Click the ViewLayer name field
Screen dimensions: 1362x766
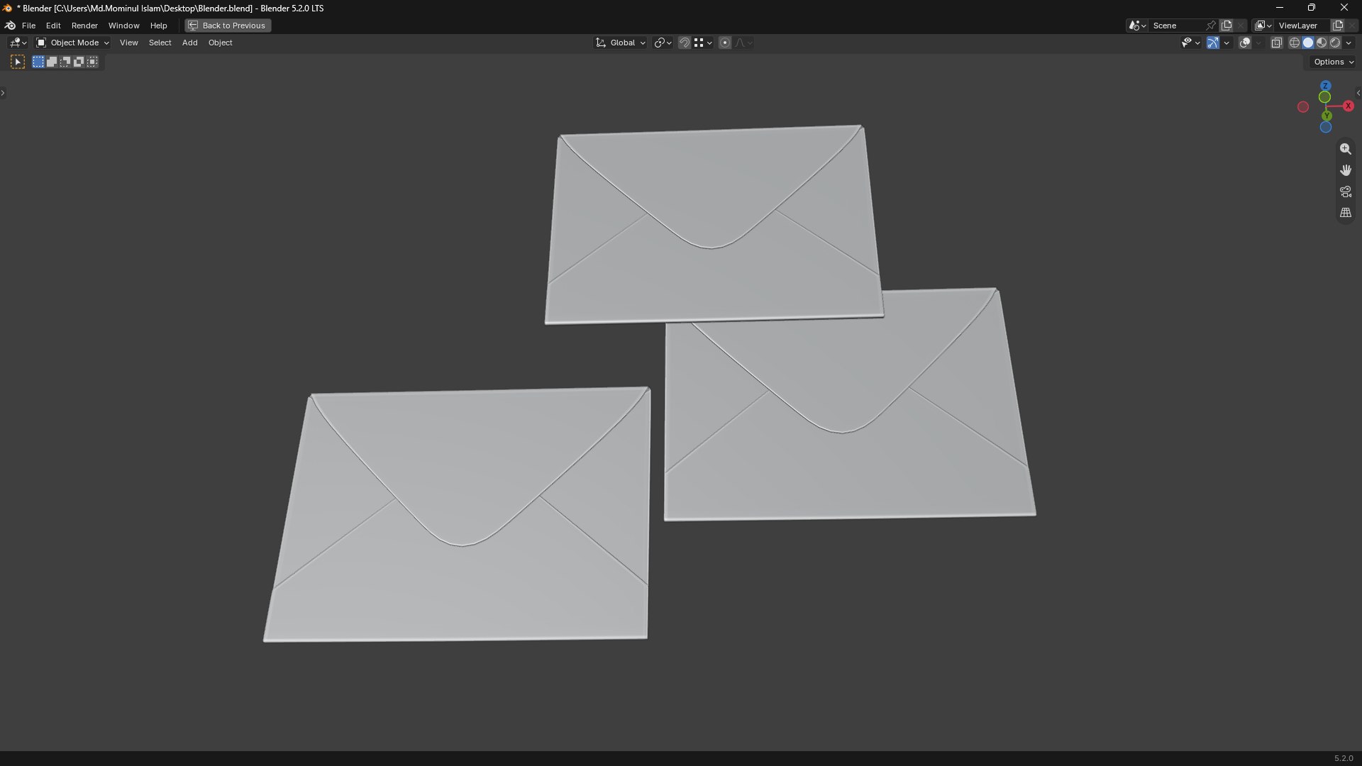coord(1302,26)
